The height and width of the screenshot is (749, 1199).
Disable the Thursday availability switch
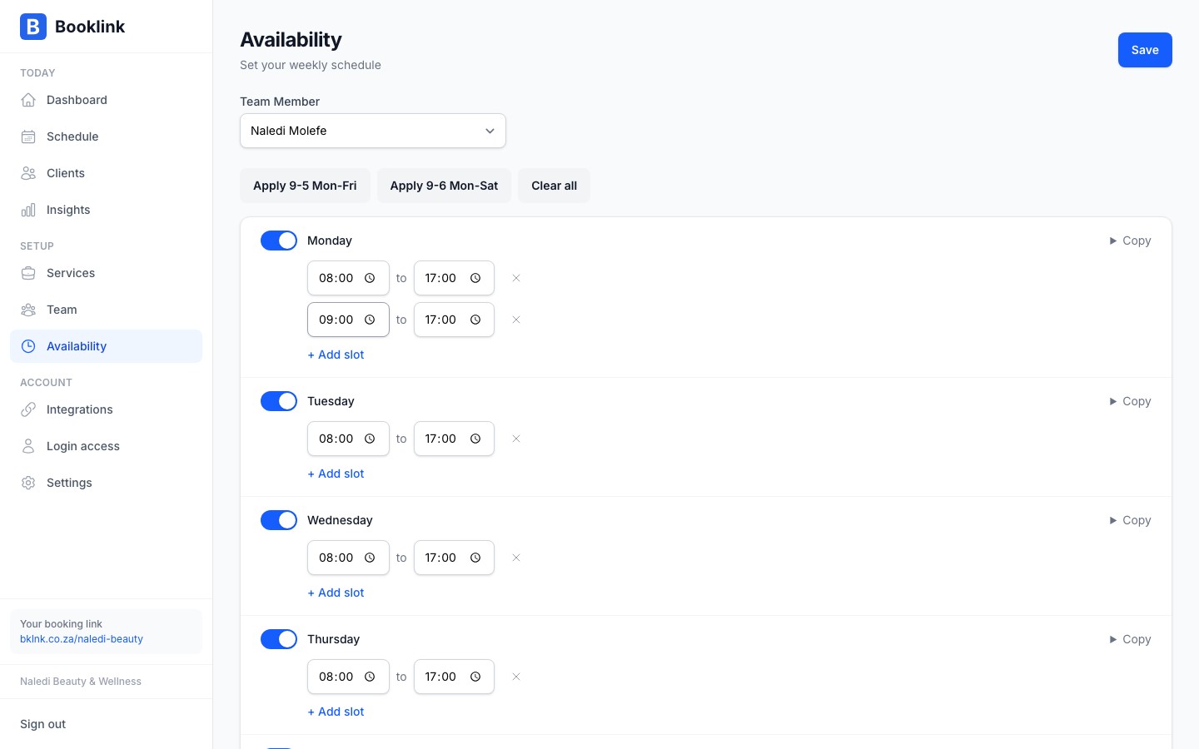(x=279, y=639)
